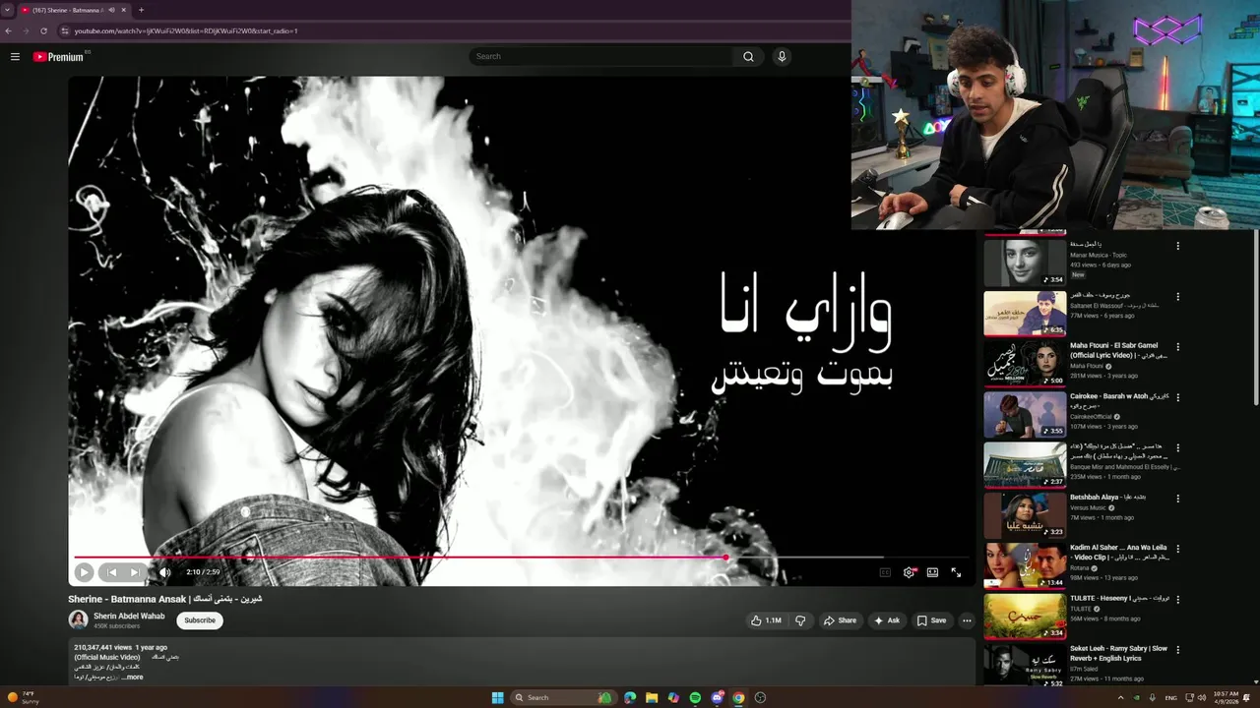This screenshot has height=708, width=1260.
Task: Reload the YouTube page
Action: [43, 30]
